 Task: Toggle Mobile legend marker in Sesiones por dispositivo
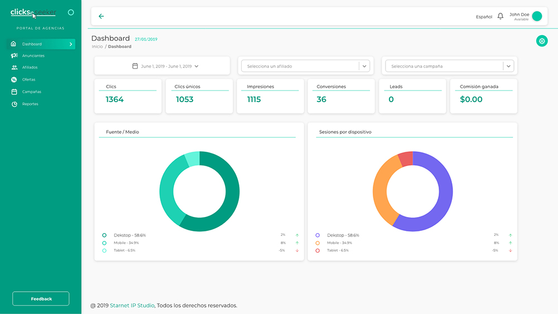tap(318, 243)
